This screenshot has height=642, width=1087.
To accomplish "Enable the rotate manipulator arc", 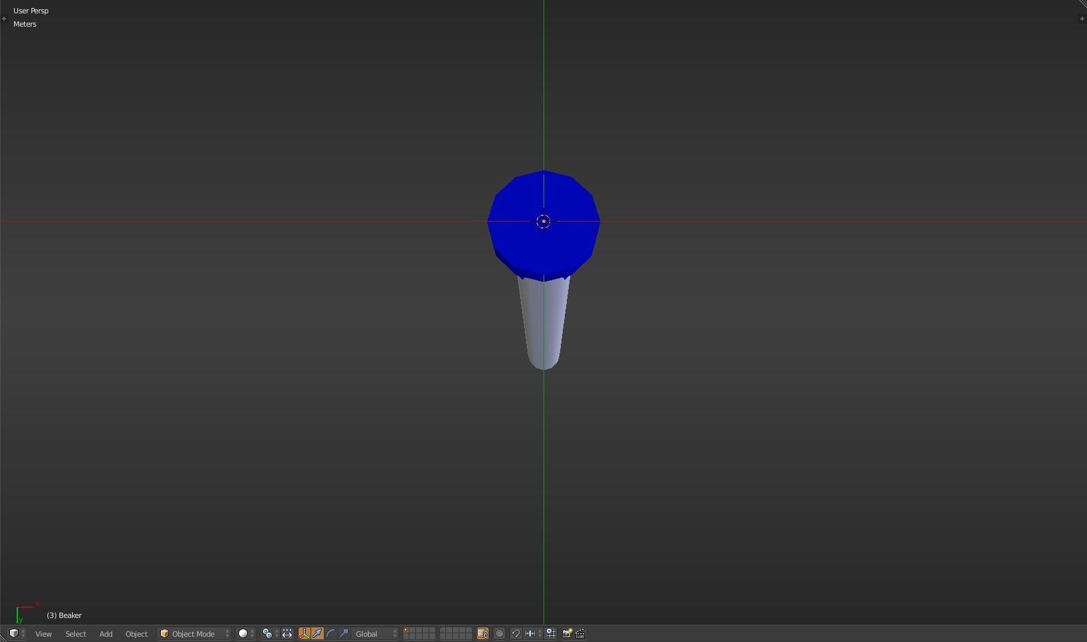I will click(x=331, y=633).
